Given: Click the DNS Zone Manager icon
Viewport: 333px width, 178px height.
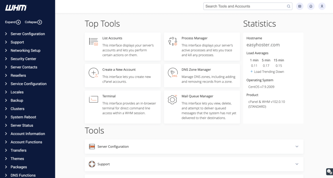Looking at the screenshot, I should [173, 73].
